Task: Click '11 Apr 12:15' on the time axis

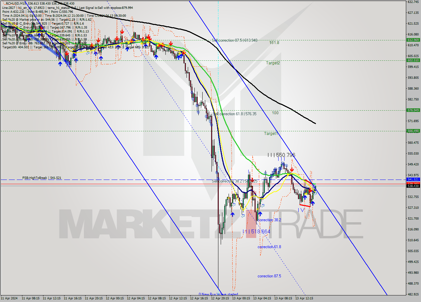Action: point(52,299)
